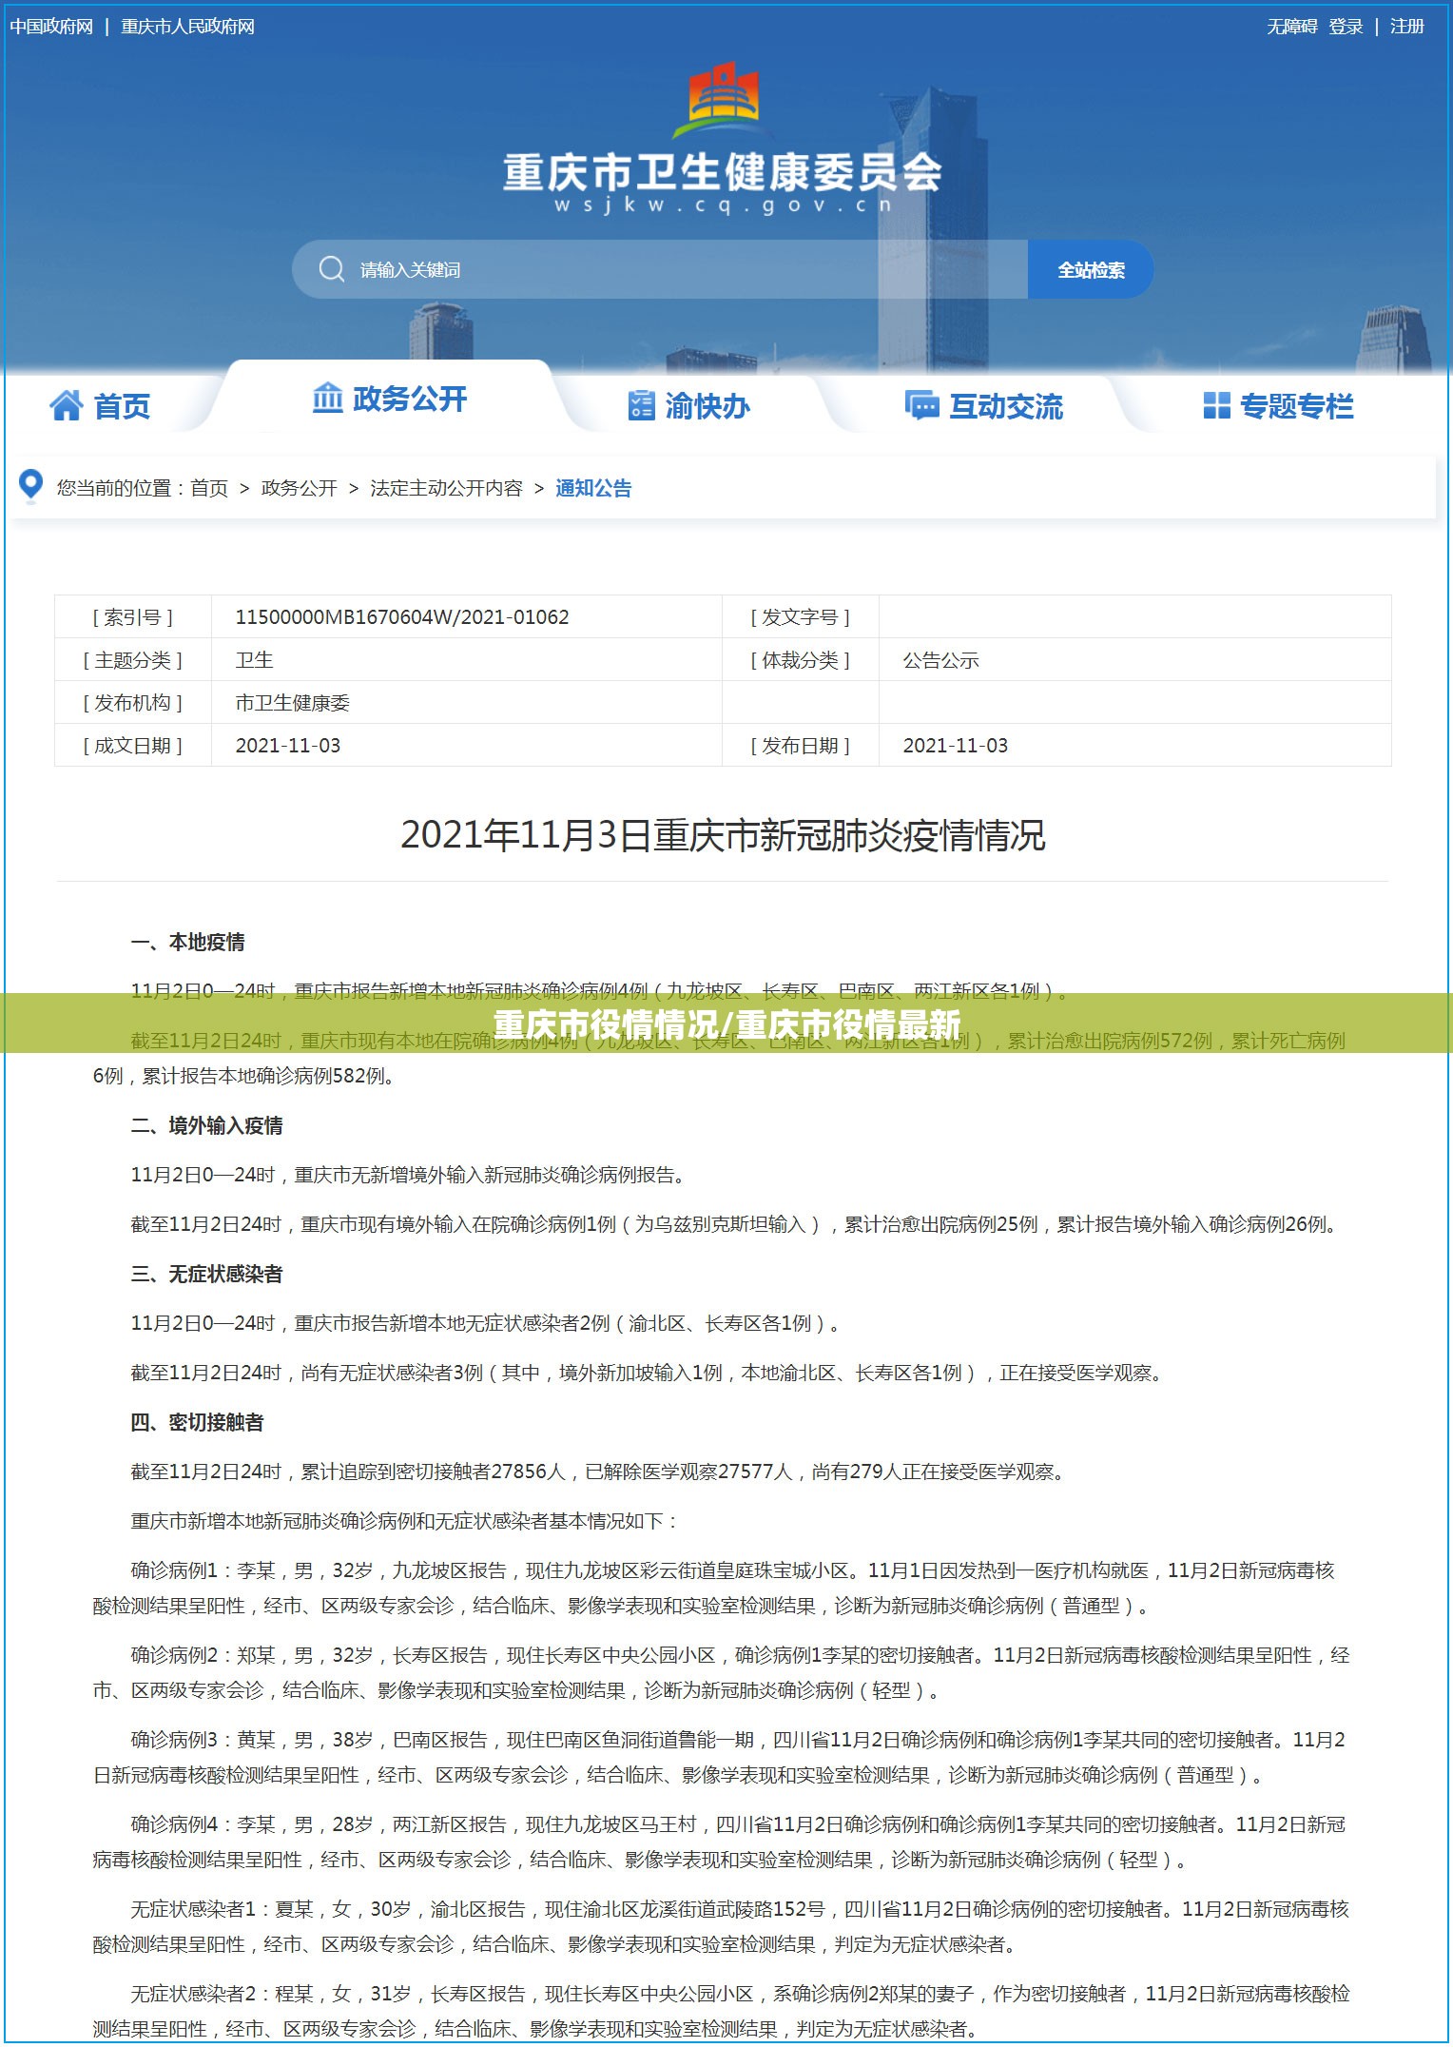The image size is (1453, 2047).
Task: Click the heading 三、无症状感染者
Action: [207, 1274]
